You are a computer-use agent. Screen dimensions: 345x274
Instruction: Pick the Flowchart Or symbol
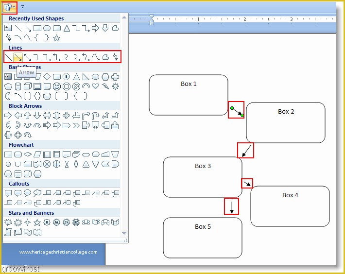[56, 164]
